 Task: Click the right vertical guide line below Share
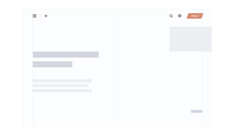pyautogui.click(x=202, y=80)
